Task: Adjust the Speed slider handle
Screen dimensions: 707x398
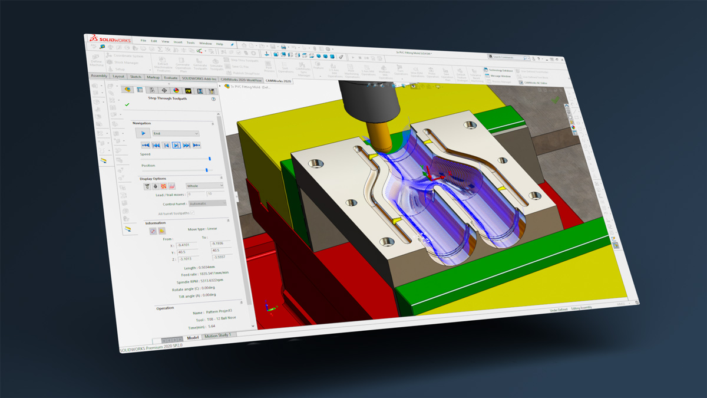Action: pyautogui.click(x=210, y=159)
